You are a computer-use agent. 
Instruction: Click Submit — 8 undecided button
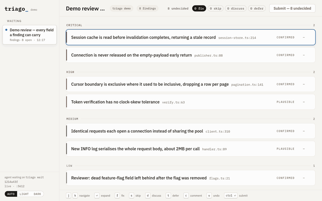tap(292, 8)
